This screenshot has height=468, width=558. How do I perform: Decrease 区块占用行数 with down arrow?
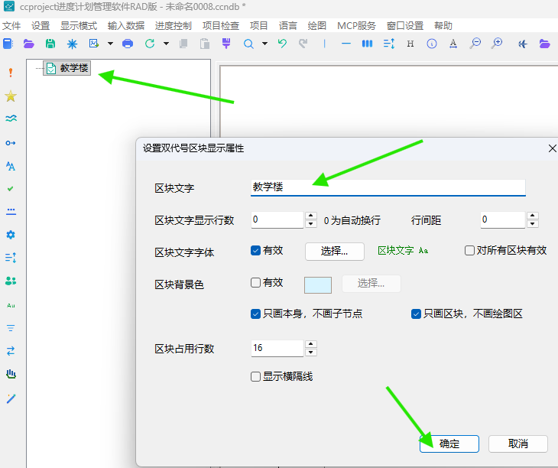pos(311,352)
